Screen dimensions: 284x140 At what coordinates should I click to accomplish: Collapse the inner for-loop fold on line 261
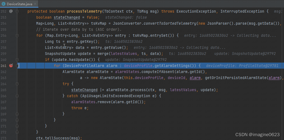pyautogui.click(x=17, y=66)
